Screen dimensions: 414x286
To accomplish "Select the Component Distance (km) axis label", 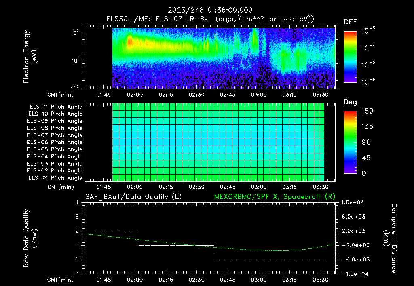I will pyautogui.click(x=391, y=238).
